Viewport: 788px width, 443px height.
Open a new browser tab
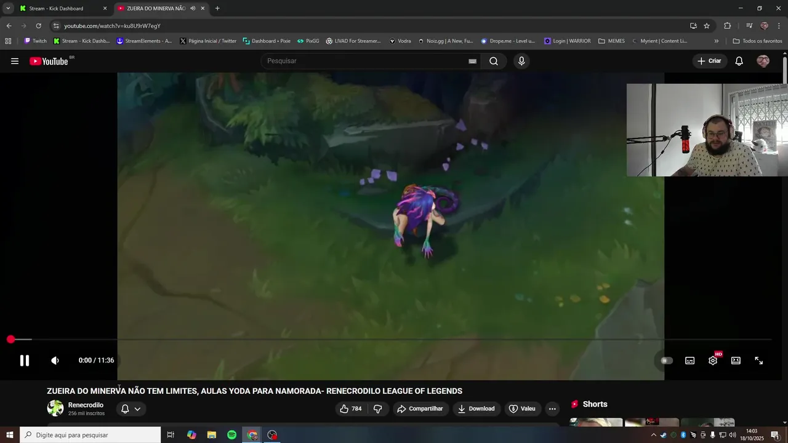217,9
